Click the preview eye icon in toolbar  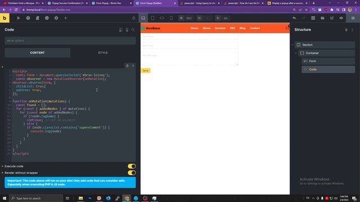[341, 18]
